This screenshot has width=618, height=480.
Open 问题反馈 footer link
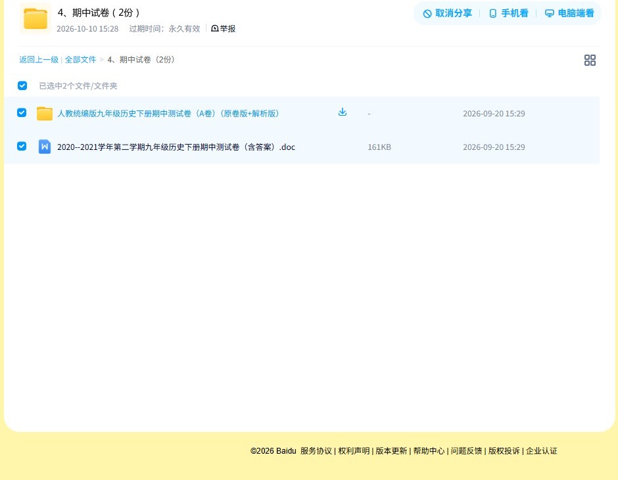(466, 451)
